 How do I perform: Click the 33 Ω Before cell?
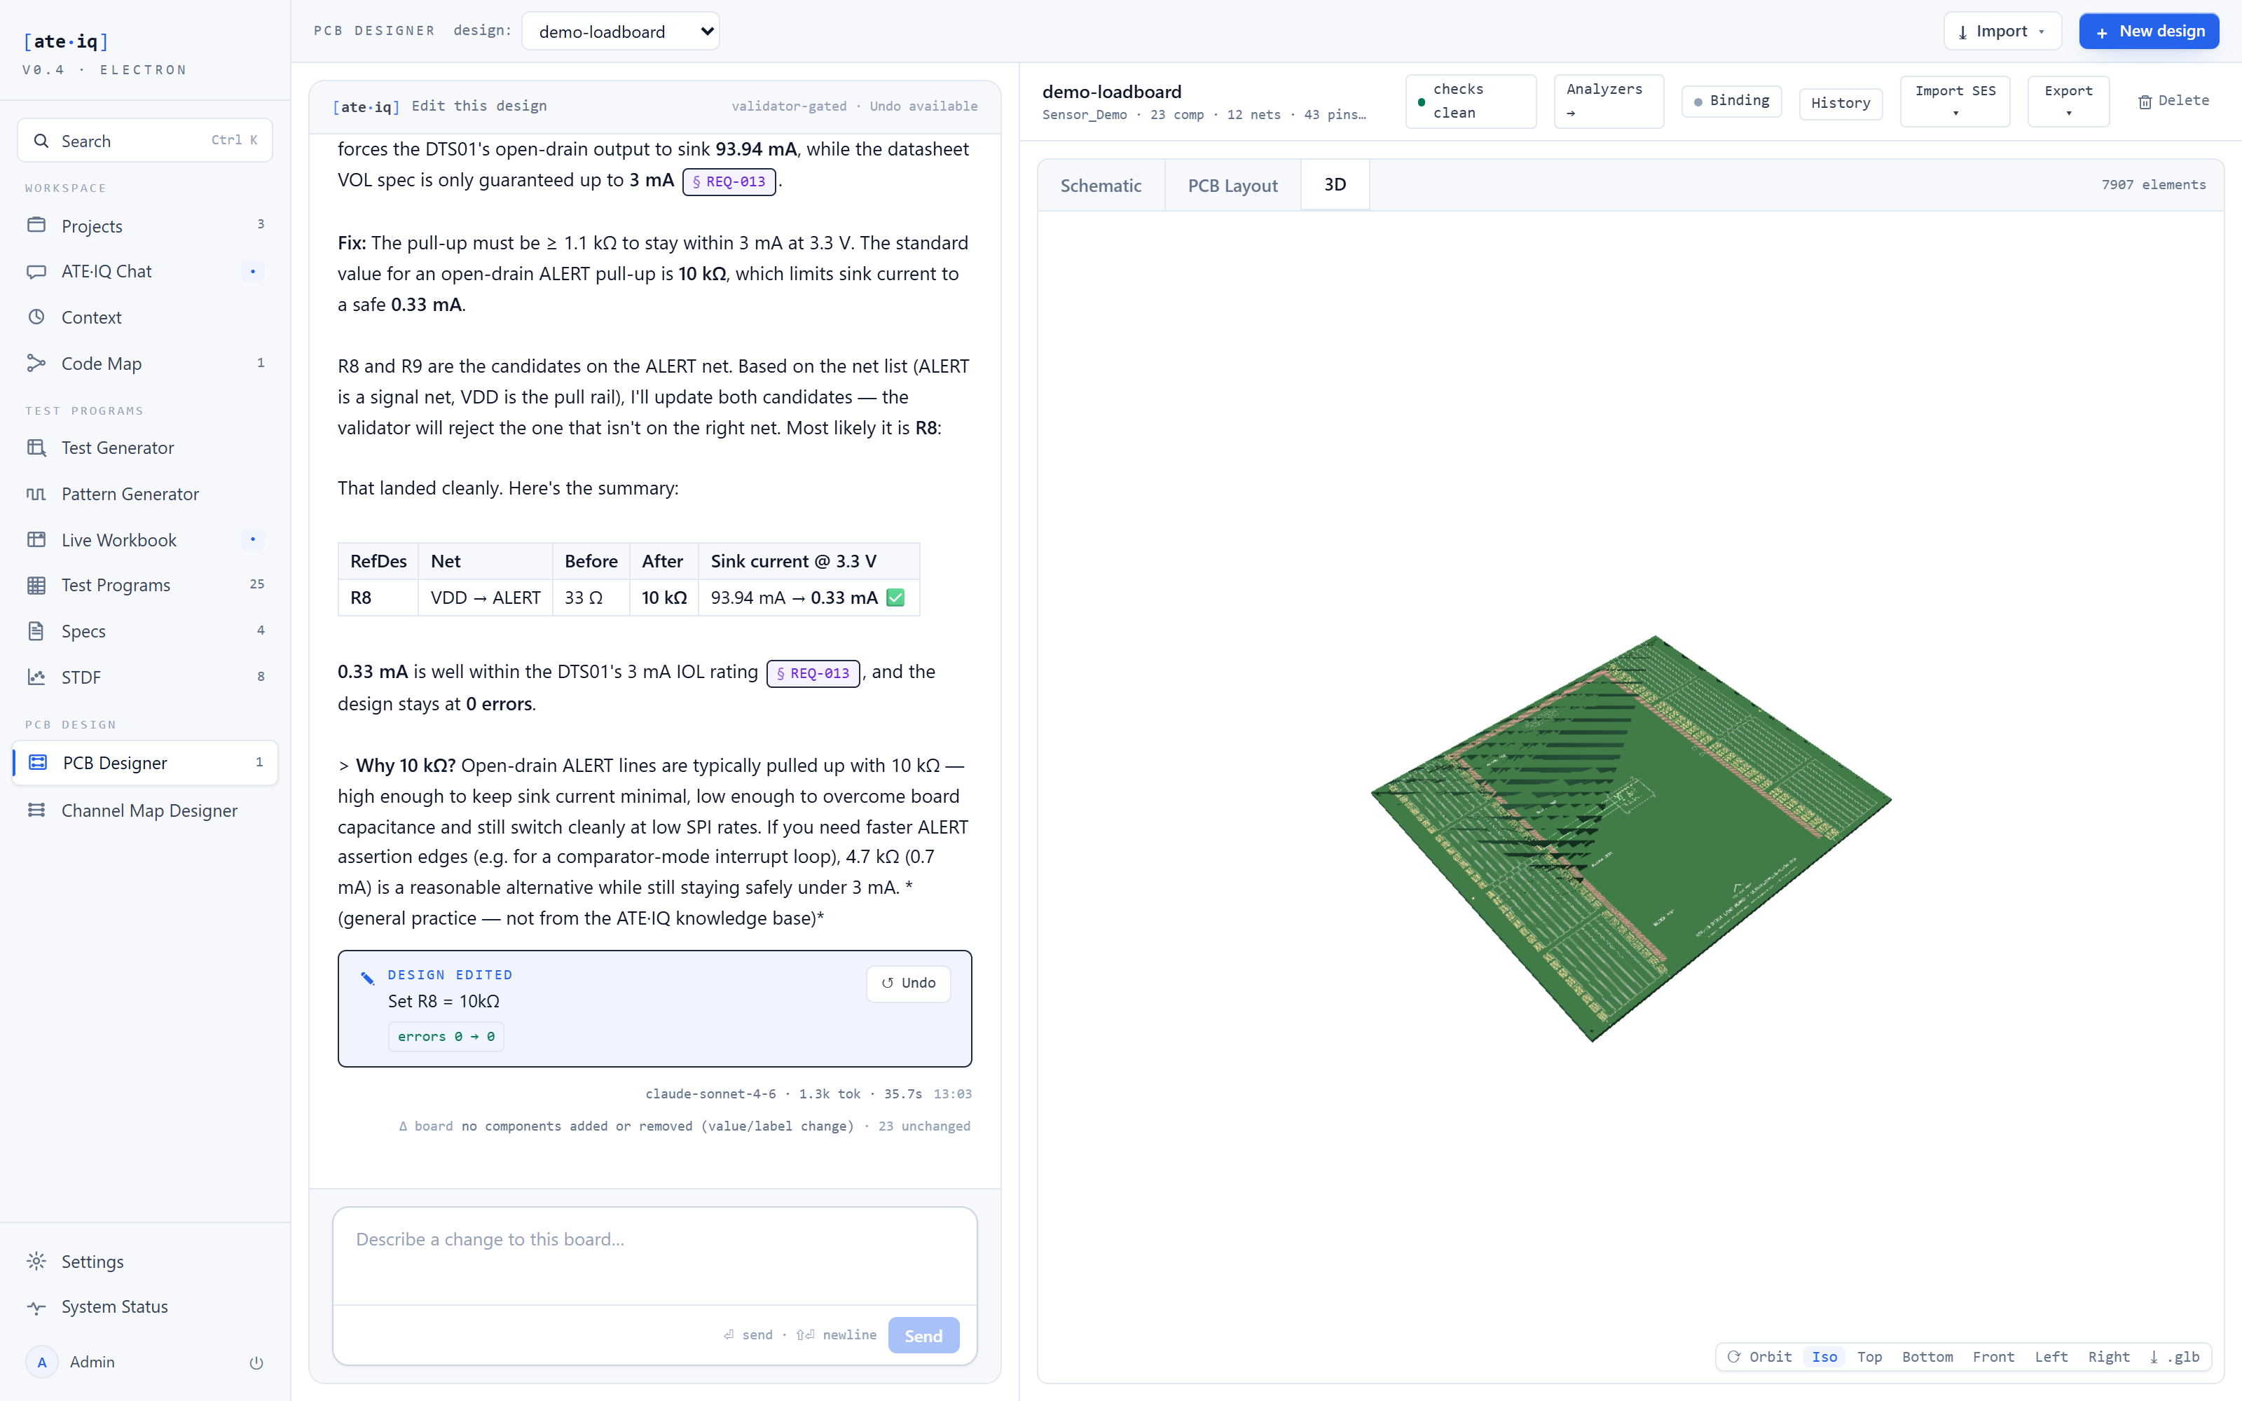pos(591,598)
